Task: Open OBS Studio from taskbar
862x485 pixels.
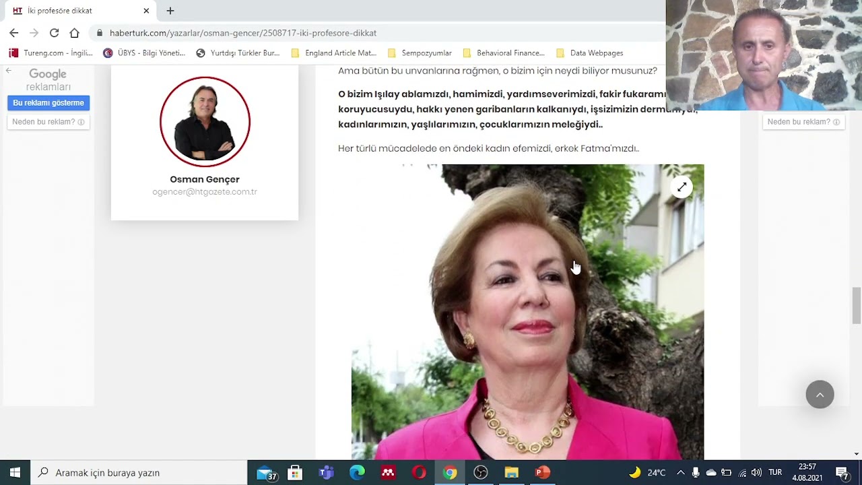Action: point(481,473)
